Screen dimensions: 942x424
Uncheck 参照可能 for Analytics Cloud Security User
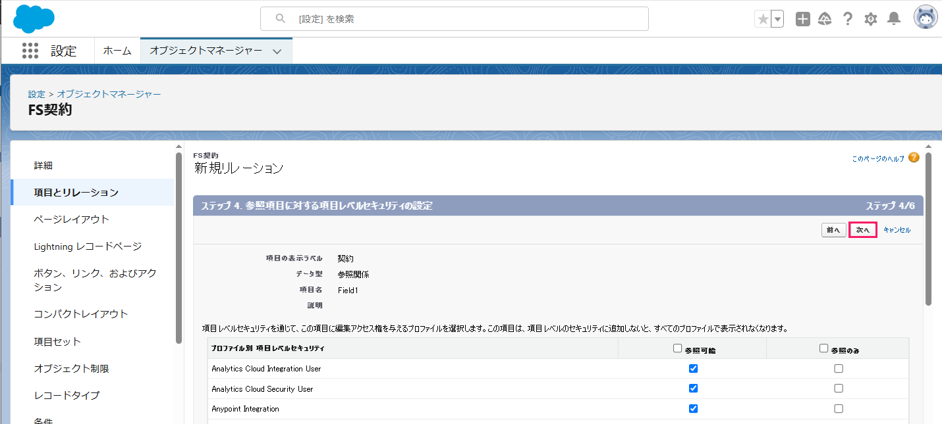tap(693, 389)
